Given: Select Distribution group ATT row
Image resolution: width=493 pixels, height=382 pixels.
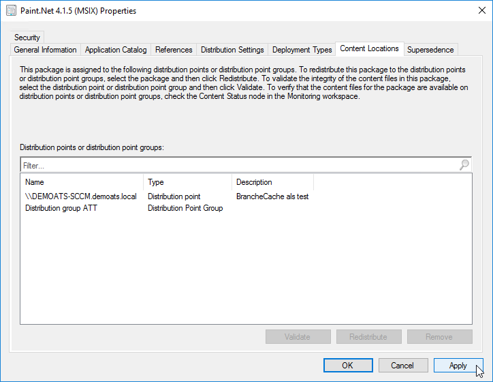Looking at the screenshot, I should click(61, 208).
